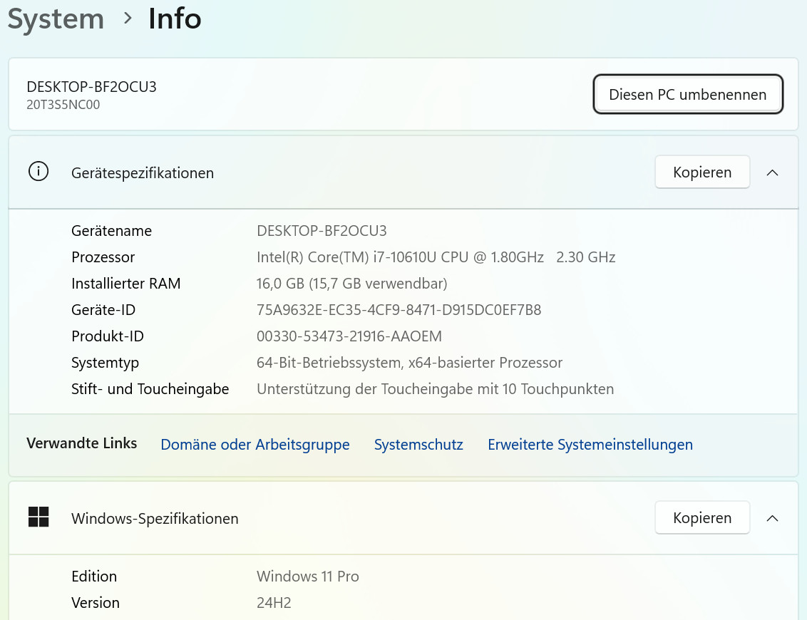This screenshot has width=807, height=620.
Task: Open the Systemschutz link
Action: [x=418, y=445]
